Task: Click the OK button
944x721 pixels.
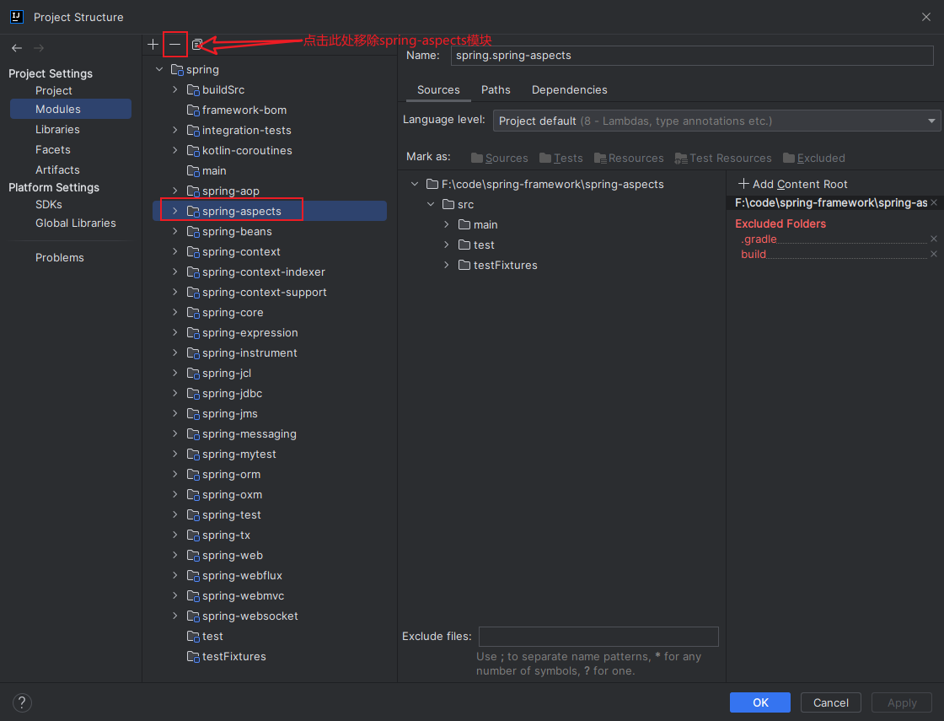Action: click(x=759, y=702)
